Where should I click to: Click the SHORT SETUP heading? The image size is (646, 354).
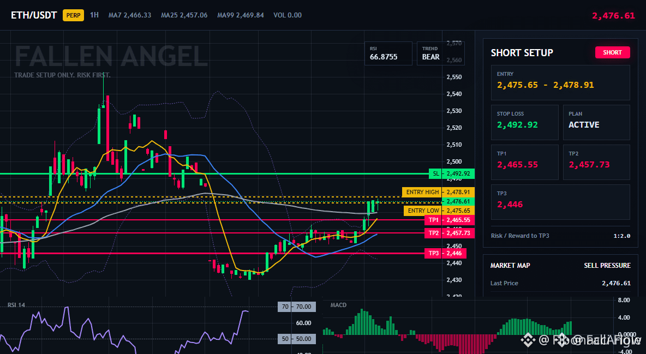coord(522,53)
